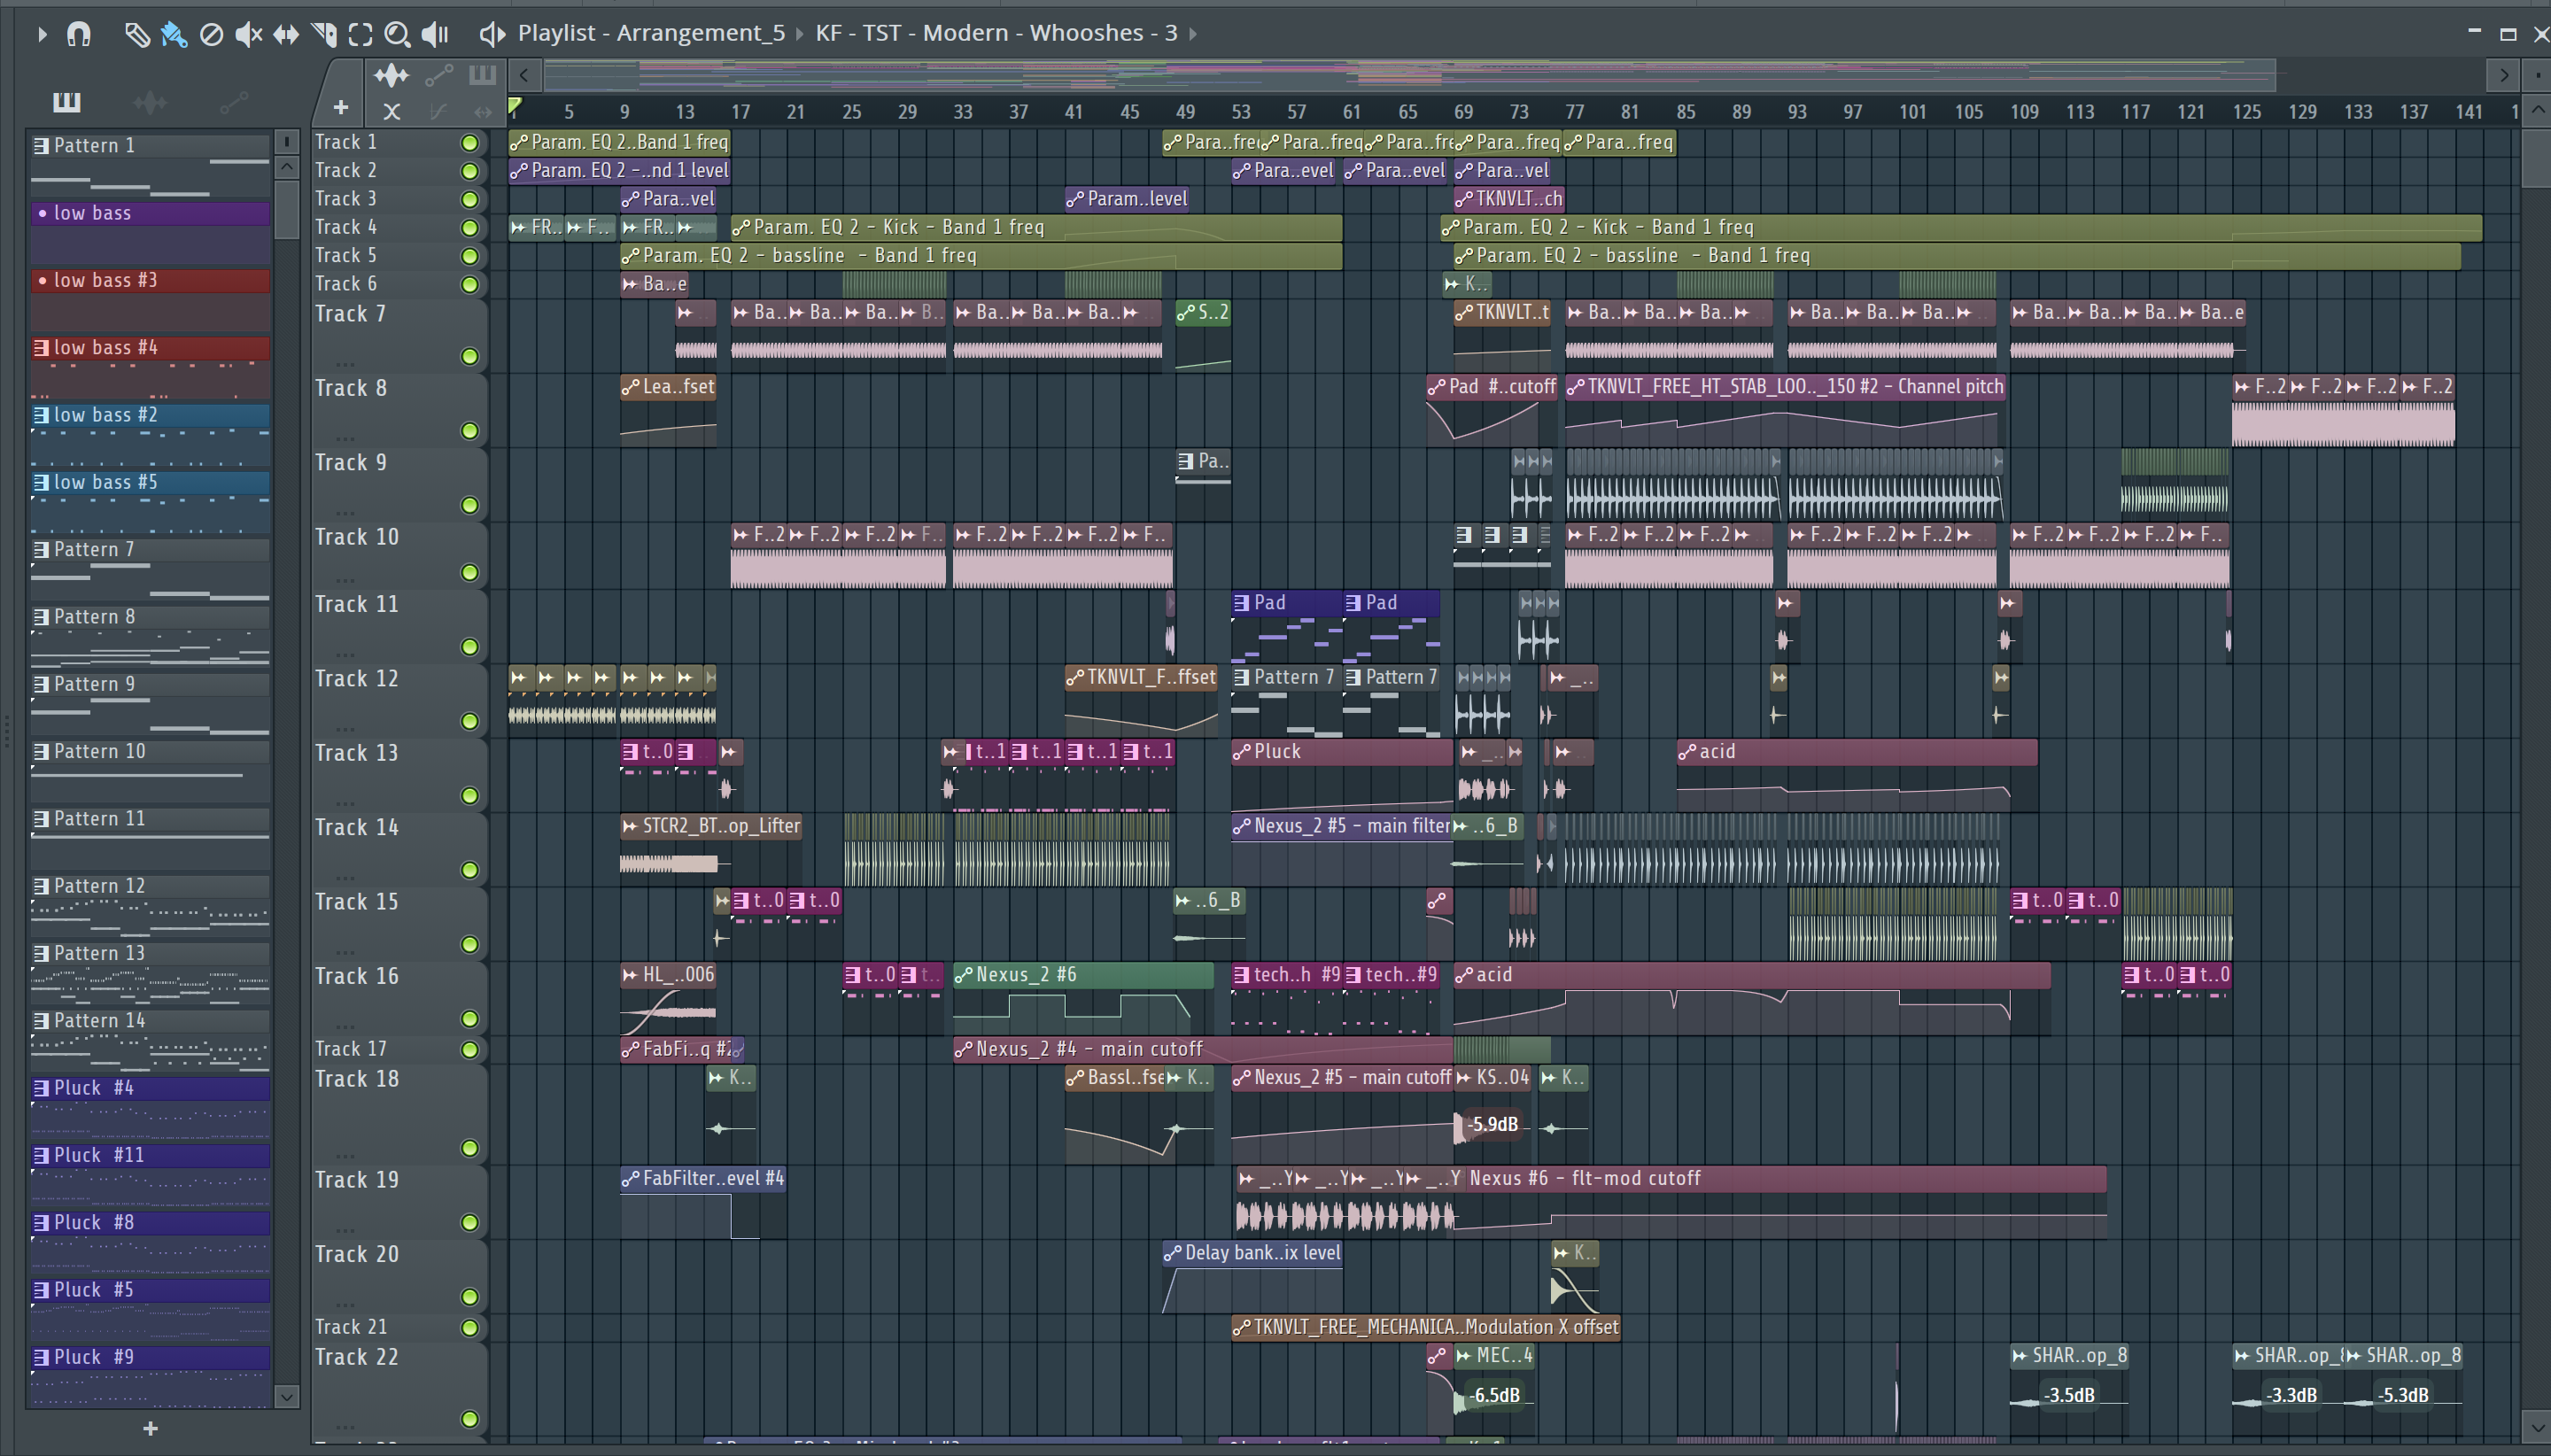Show audio clips in the picker panel
This screenshot has height=1456, width=2551.
click(150, 102)
